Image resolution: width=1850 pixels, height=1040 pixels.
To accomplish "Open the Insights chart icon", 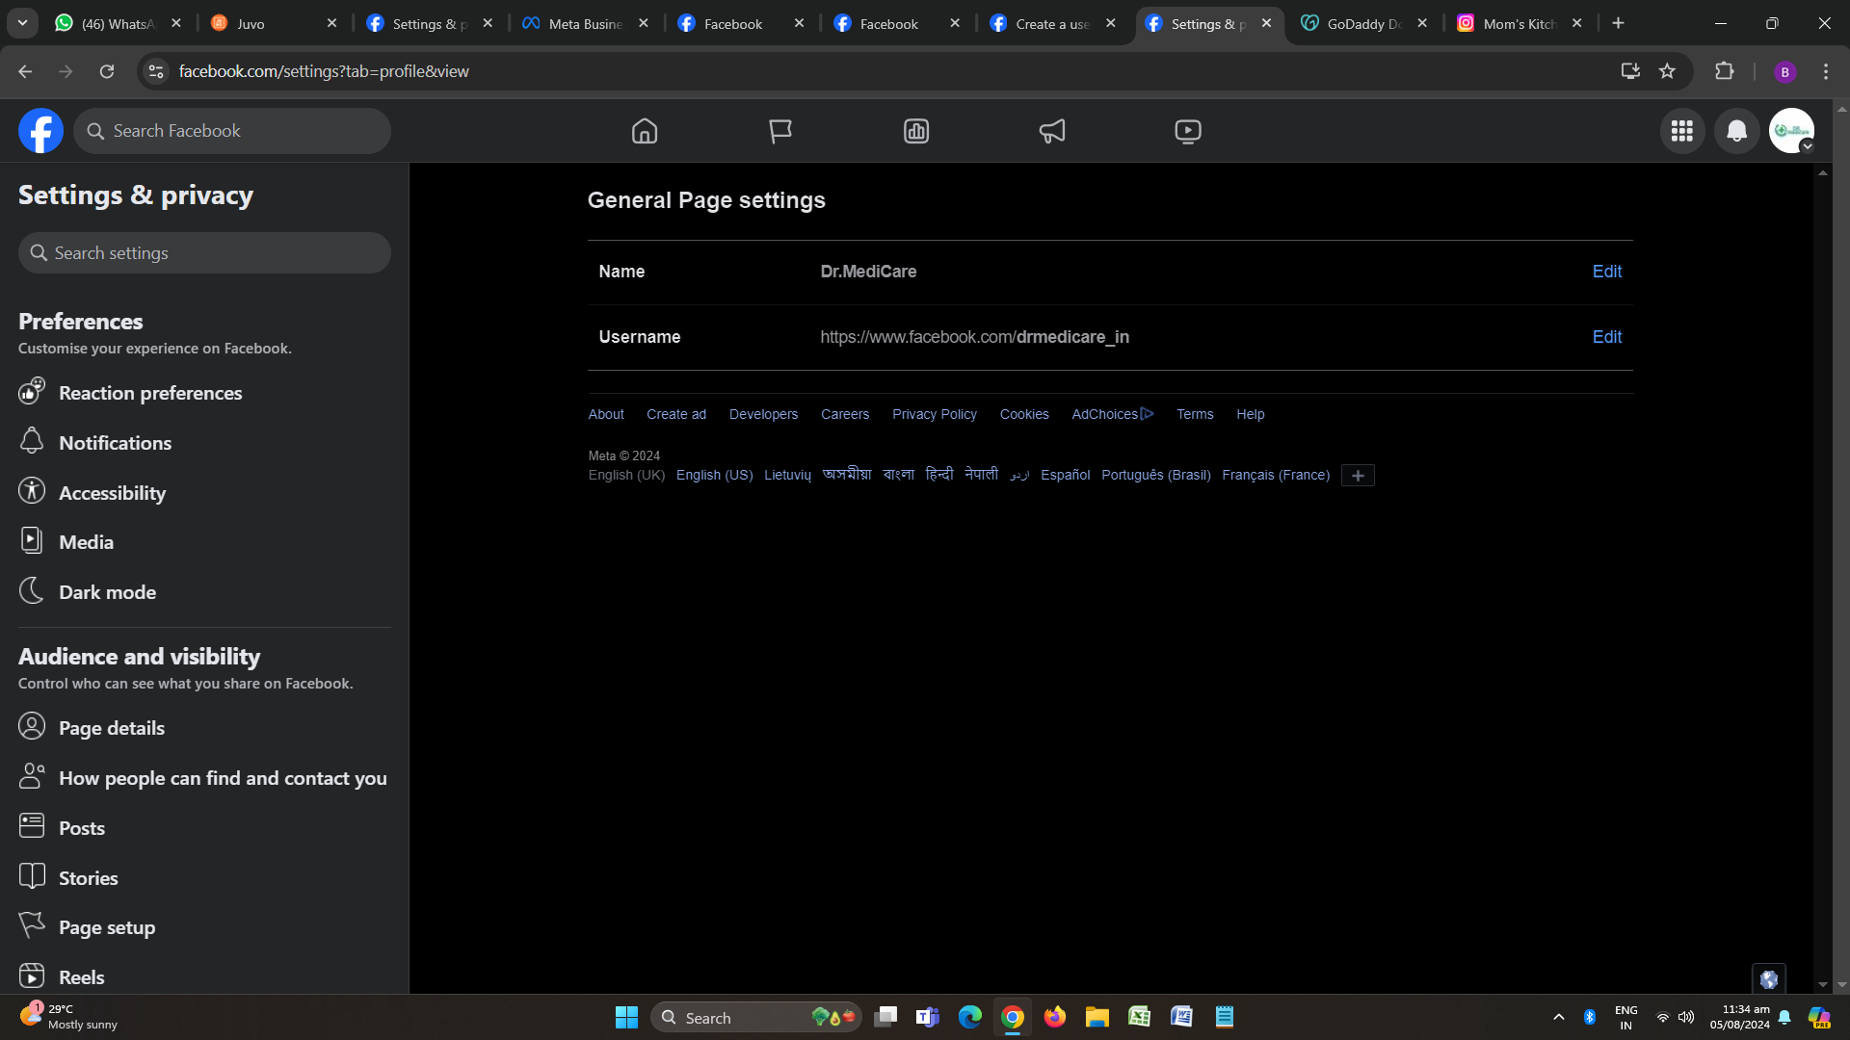I will click(916, 131).
